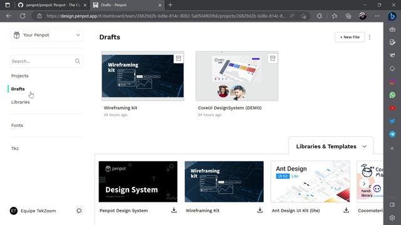Open Telegram in the Edge sidebar

[392, 134]
